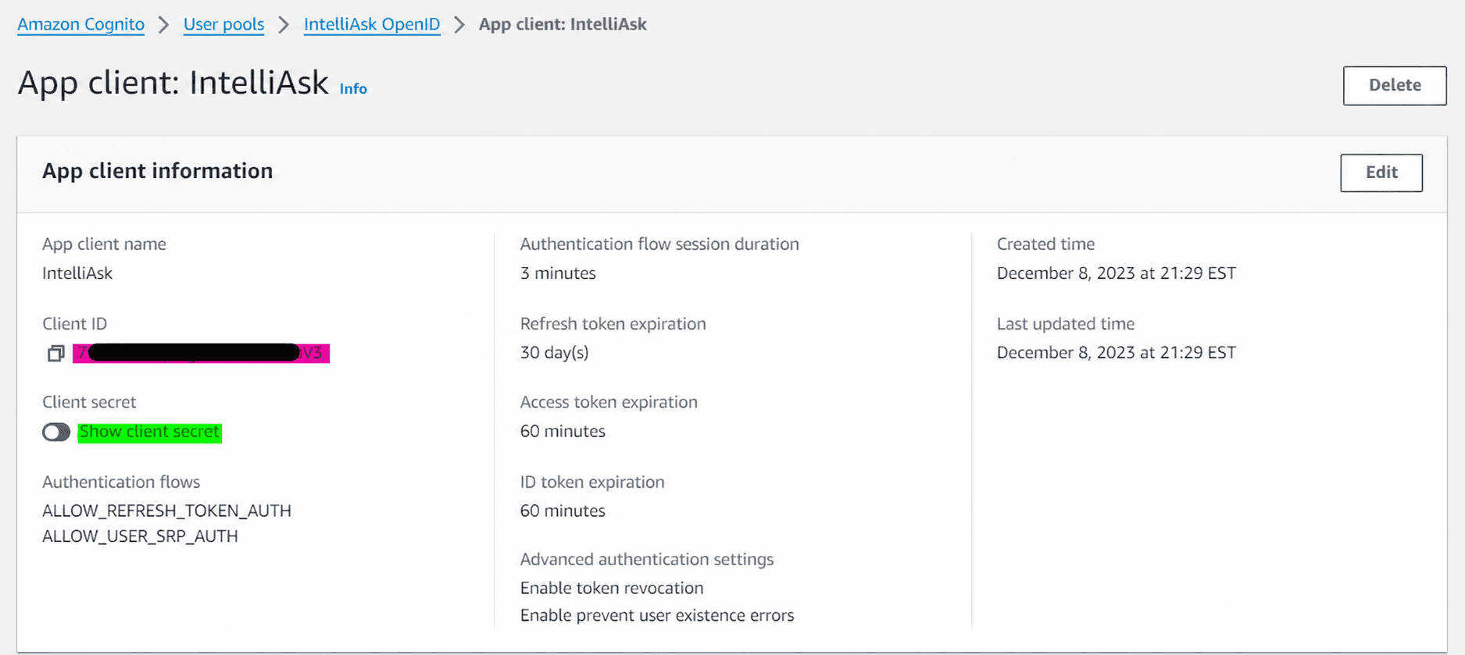Viewport: 1465px width, 655px height.
Task: Click the 'Authentication flow session duration' label
Action: pos(659,244)
